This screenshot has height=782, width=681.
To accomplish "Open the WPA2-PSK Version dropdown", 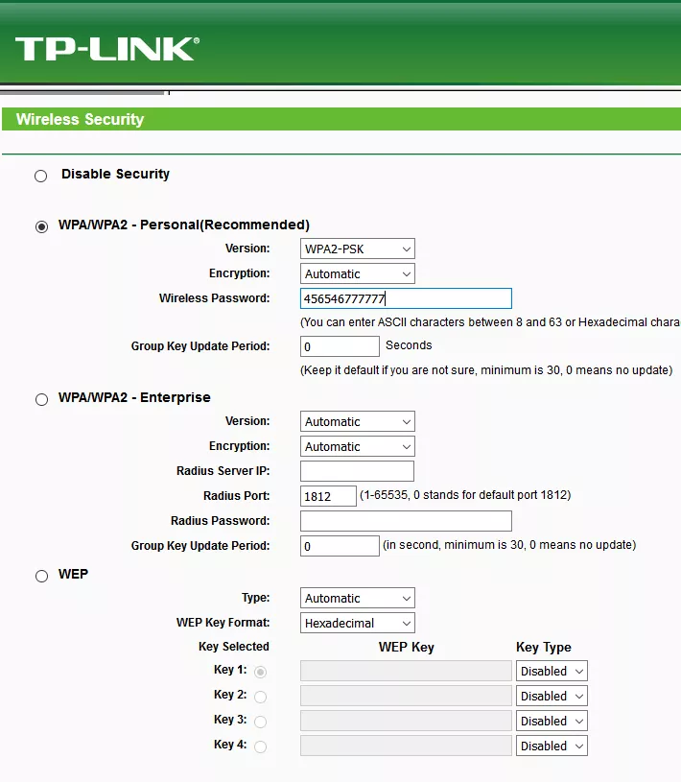I will tap(358, 249).
